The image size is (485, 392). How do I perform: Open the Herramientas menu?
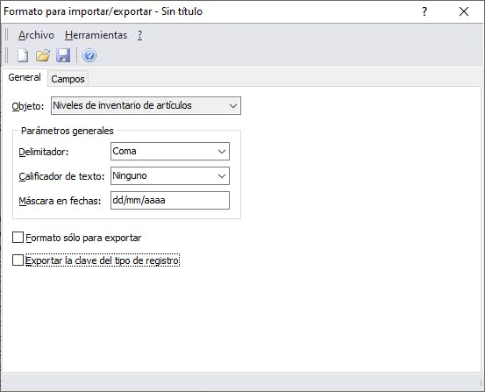(x=96, y=35)
